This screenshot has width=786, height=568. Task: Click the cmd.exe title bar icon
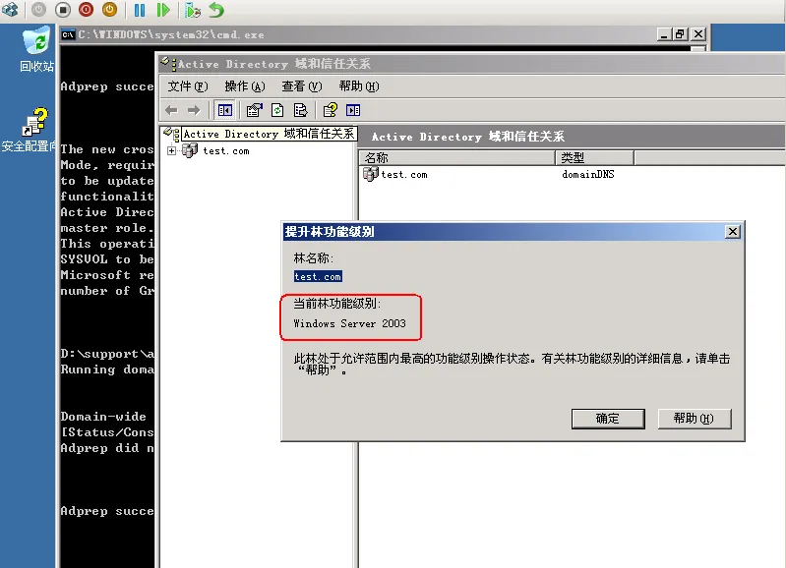tap(68, 34)
